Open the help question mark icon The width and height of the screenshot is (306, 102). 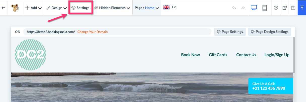coord(276,8)
